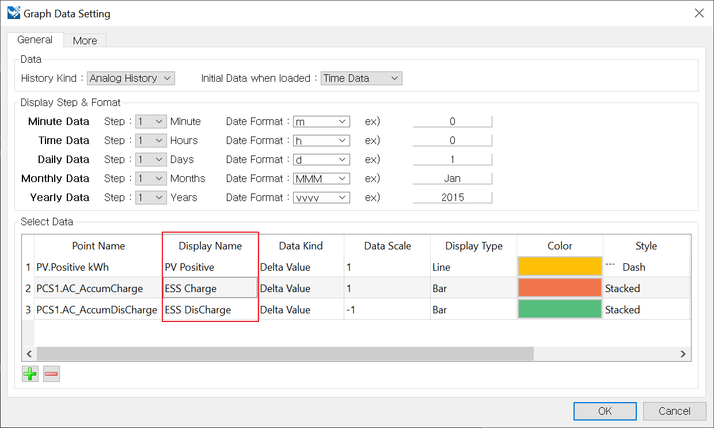The width and height of the screenshot is (714, 428).
Task: Switch to the More tab
Action: [85, 40]
